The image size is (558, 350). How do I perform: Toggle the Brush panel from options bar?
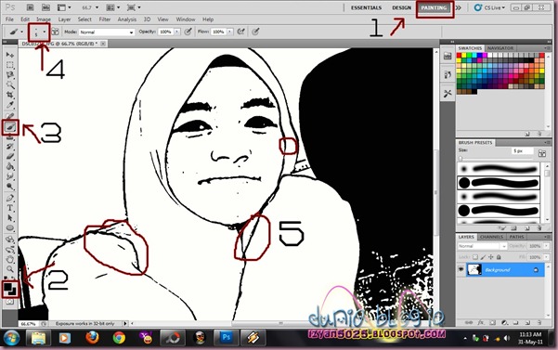tap(55, 32)
